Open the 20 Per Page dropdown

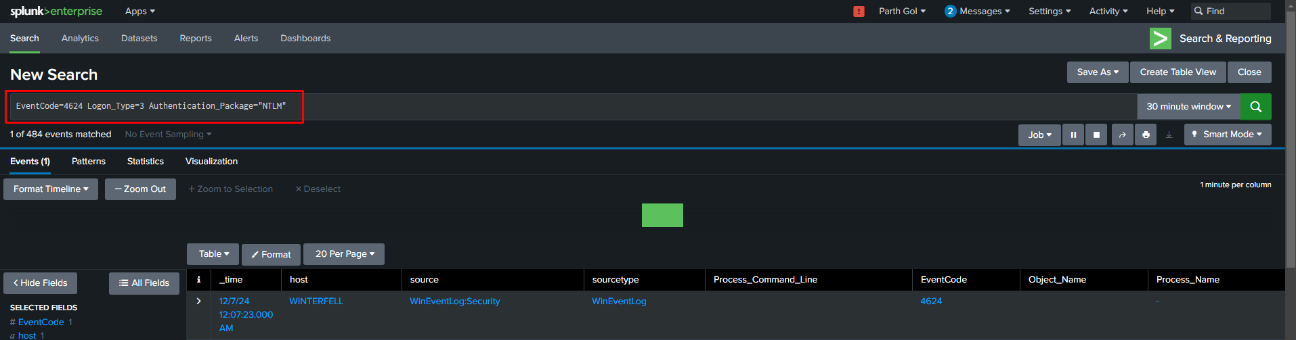coord(344,254)
